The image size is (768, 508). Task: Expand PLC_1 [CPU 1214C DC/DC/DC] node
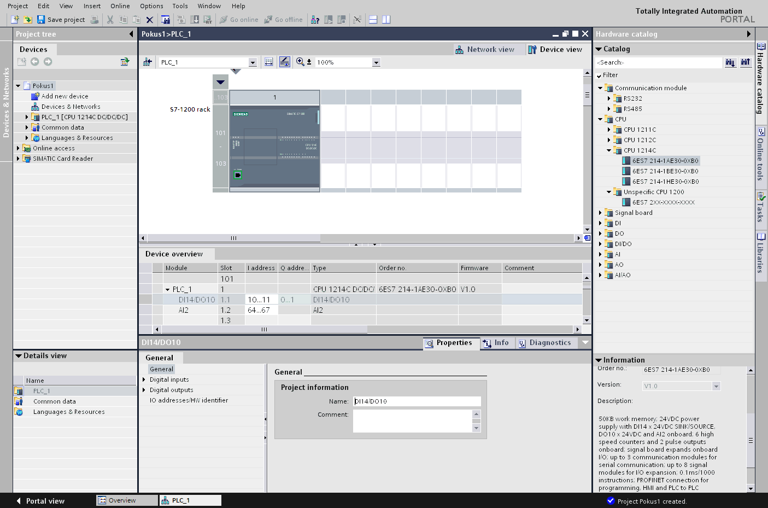[x=27, y=117]
